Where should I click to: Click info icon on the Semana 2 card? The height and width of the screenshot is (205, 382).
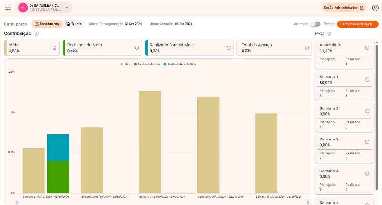point(367,111)
